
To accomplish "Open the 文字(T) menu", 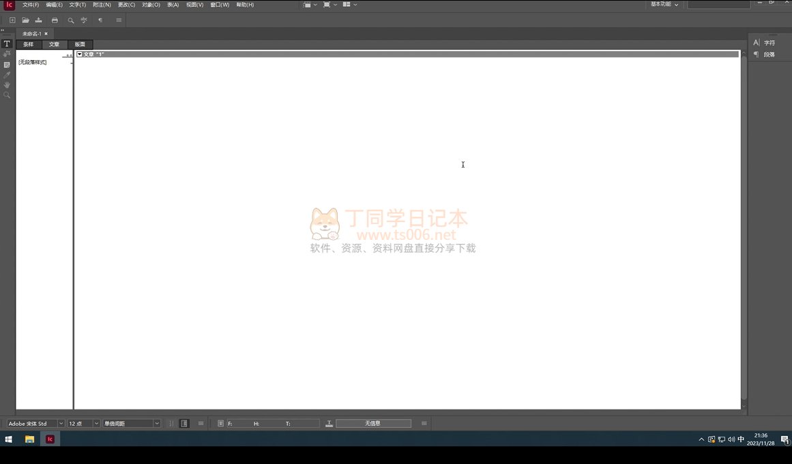I will [77, 5].
